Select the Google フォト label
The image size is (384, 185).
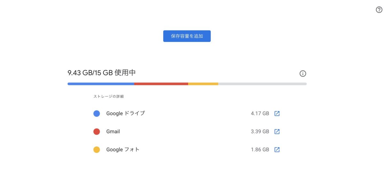123,150
